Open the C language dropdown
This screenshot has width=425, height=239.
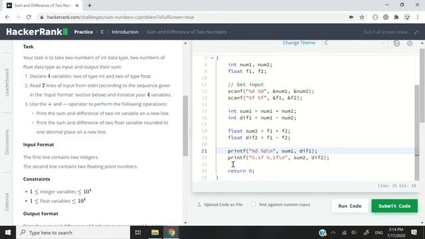(x=355, y=42)
